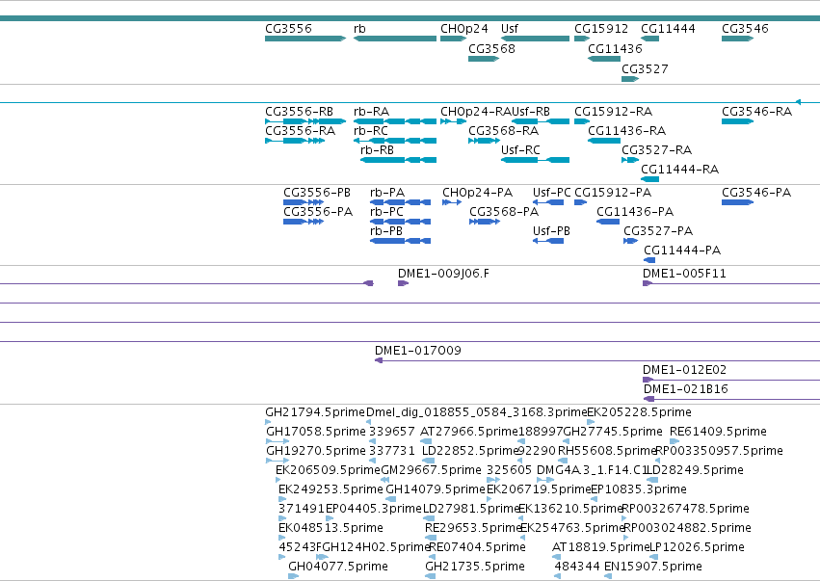Click the CG11444 gene glyph
Viewport: 820px width, 581px height.
(650, 39)
